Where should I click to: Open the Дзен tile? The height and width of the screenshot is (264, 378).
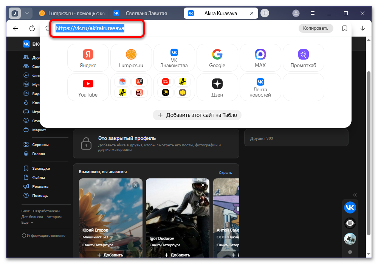[217, 87]
